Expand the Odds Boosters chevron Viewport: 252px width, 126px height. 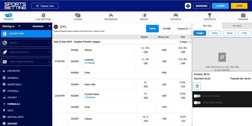[49, 52]
